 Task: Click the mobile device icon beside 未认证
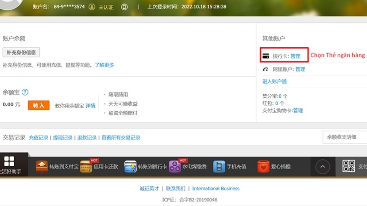tap(125, 7)
